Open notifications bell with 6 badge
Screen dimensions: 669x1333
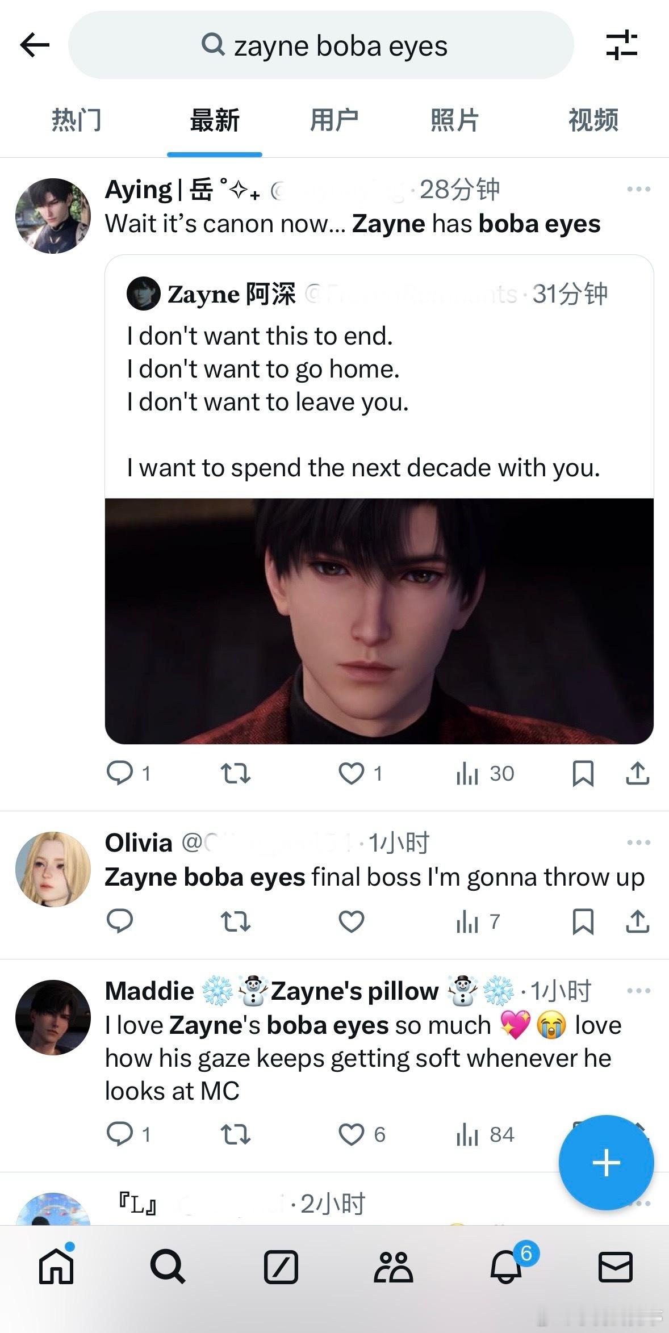coord(506,1267)
